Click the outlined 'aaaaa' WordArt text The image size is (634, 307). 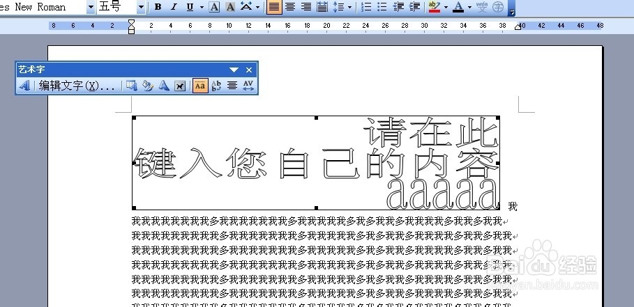click(443, 194)
